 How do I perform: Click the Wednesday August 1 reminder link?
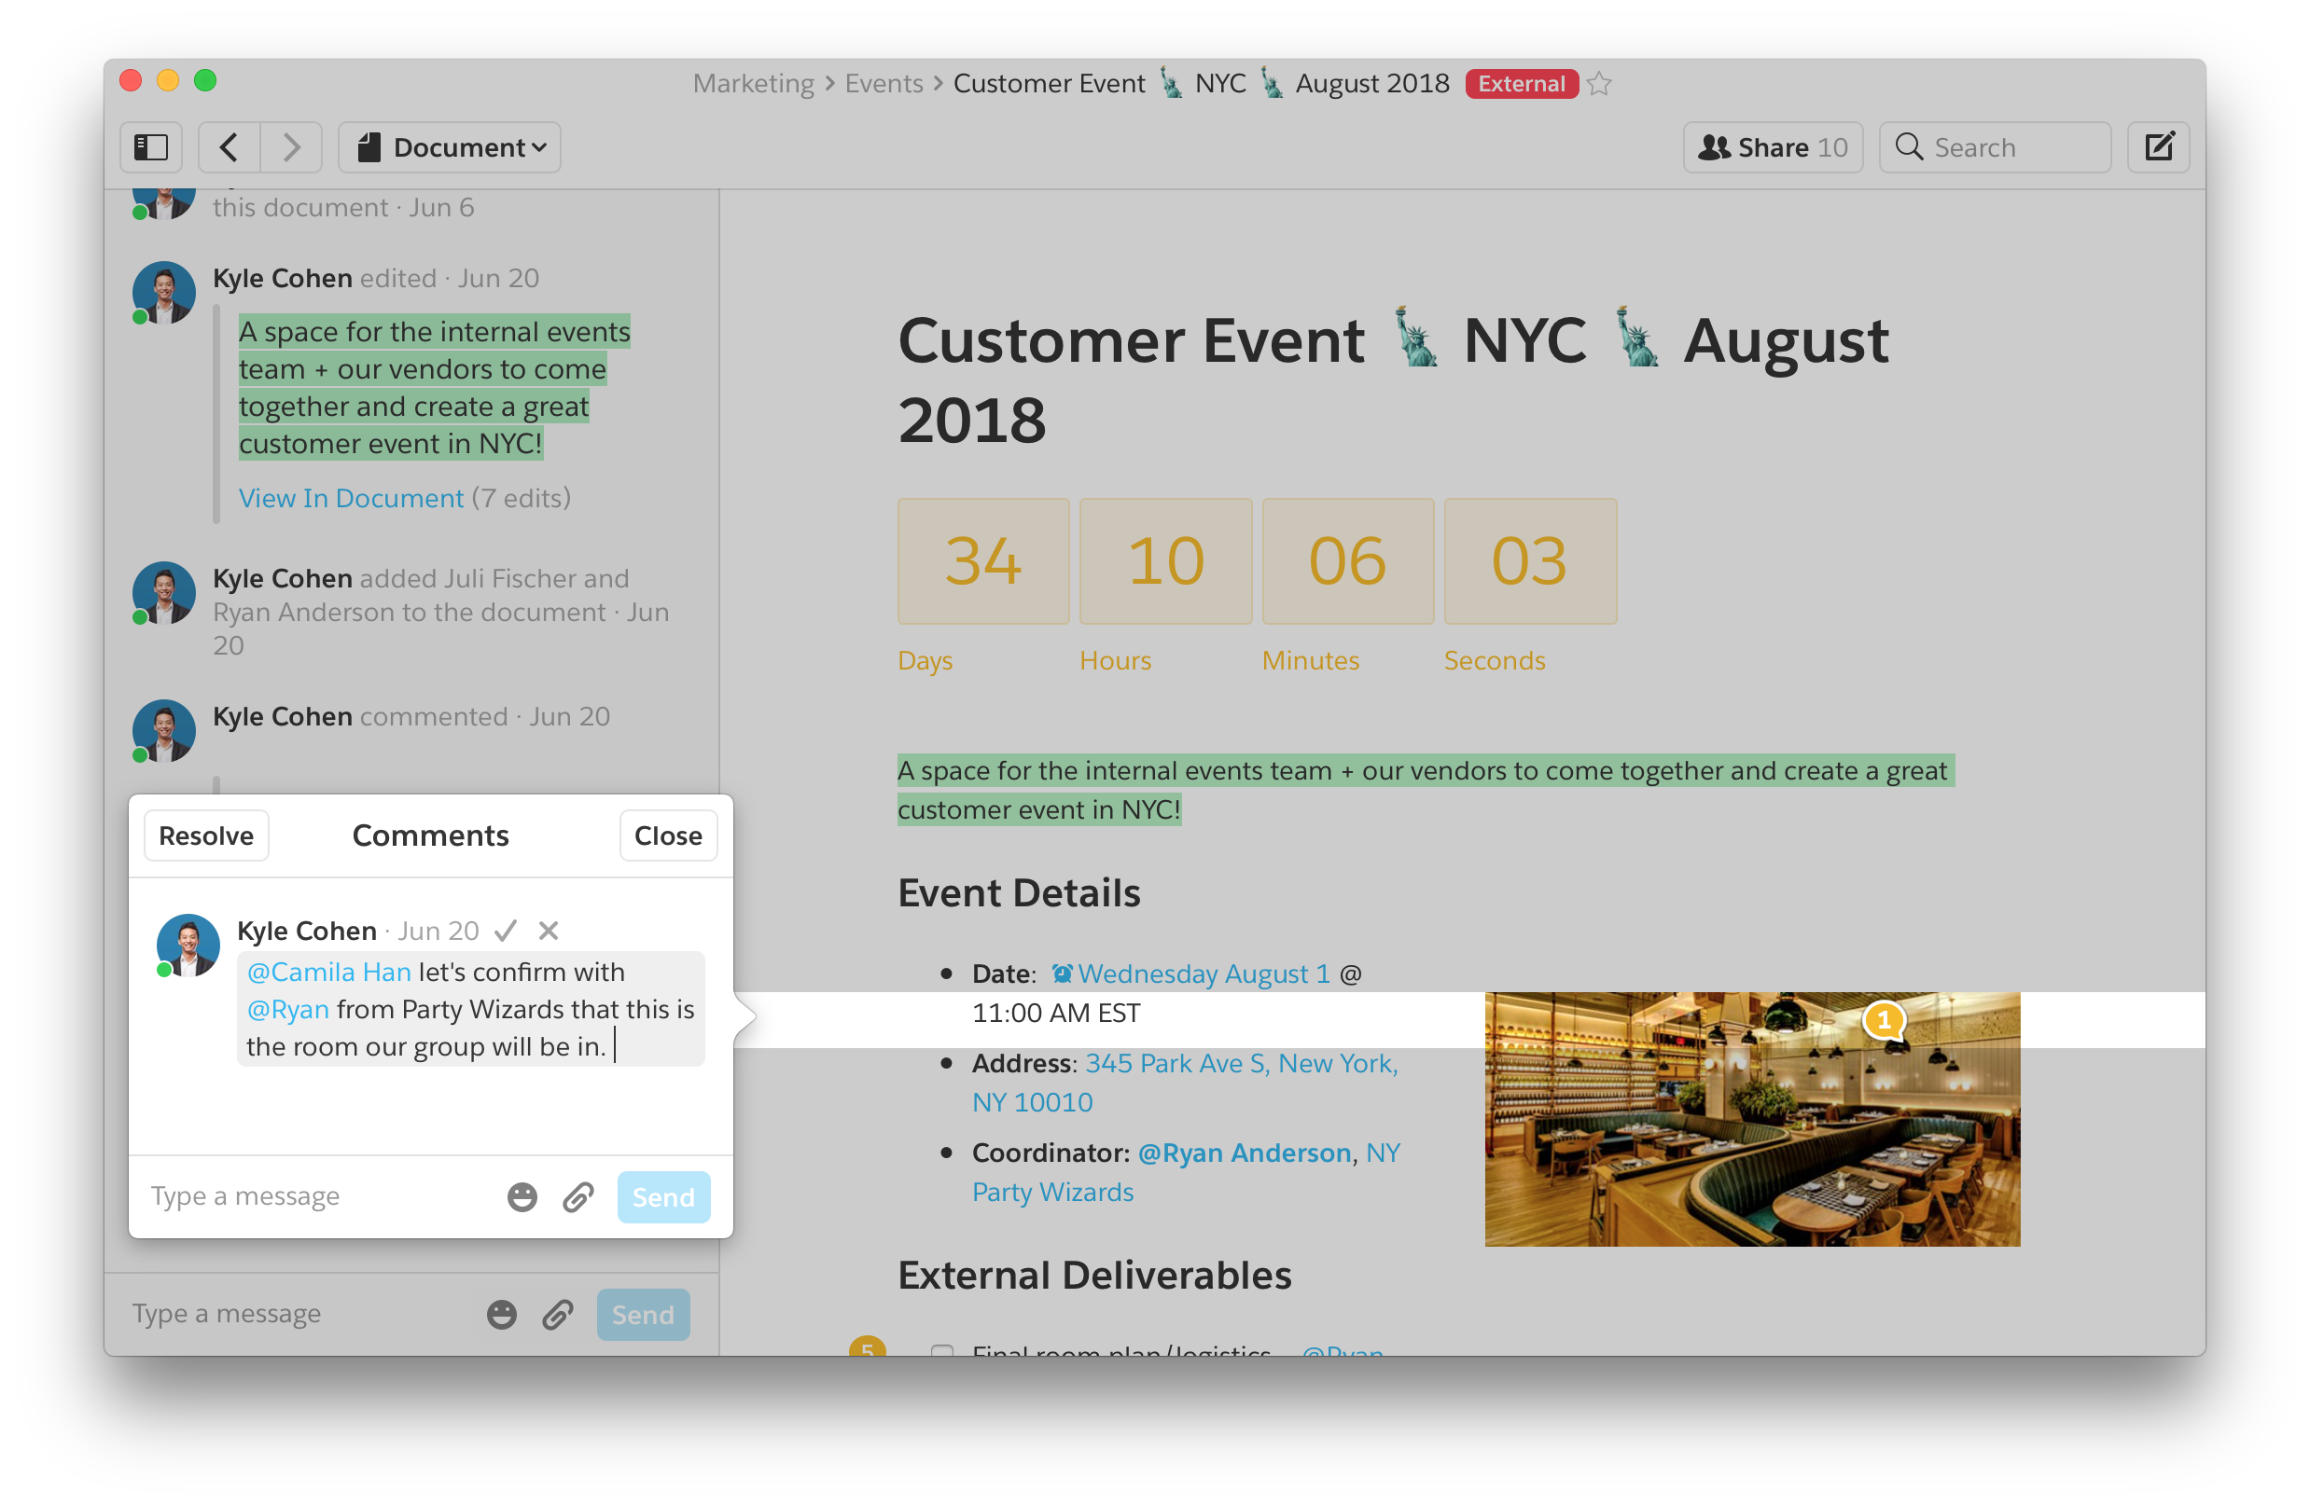click(x=1204, y=973)
